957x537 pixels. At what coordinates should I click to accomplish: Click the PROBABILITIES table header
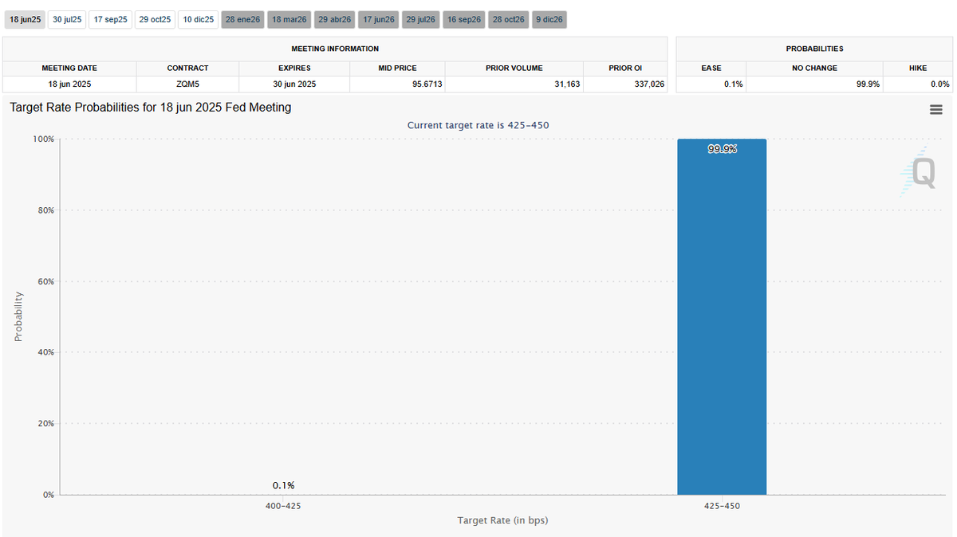point(814,49)
